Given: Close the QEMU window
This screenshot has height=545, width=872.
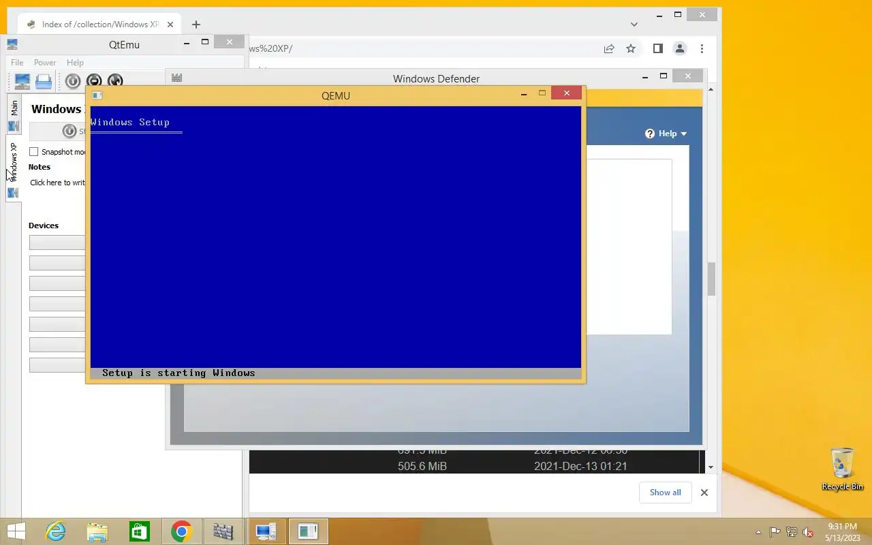Looking at the screenshot, I should click(567, 93).
